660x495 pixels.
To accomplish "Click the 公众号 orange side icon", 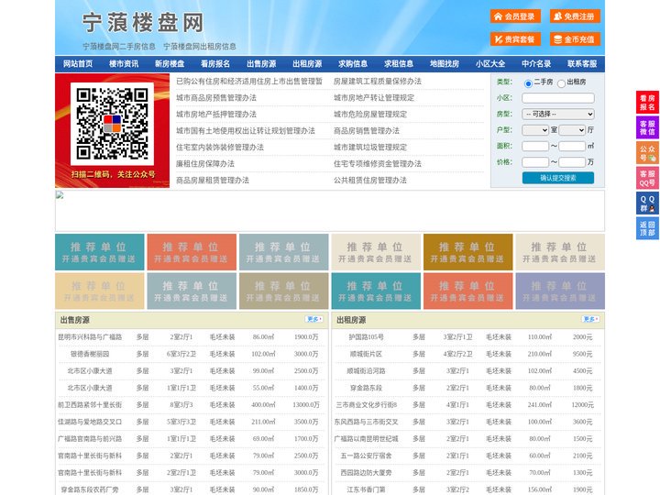I will pos(647,153).
